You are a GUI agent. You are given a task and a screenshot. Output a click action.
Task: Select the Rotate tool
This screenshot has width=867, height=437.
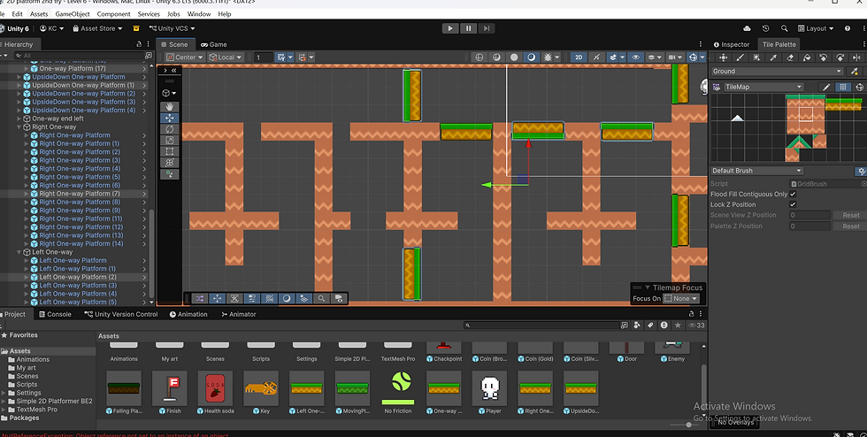(170, 128)
